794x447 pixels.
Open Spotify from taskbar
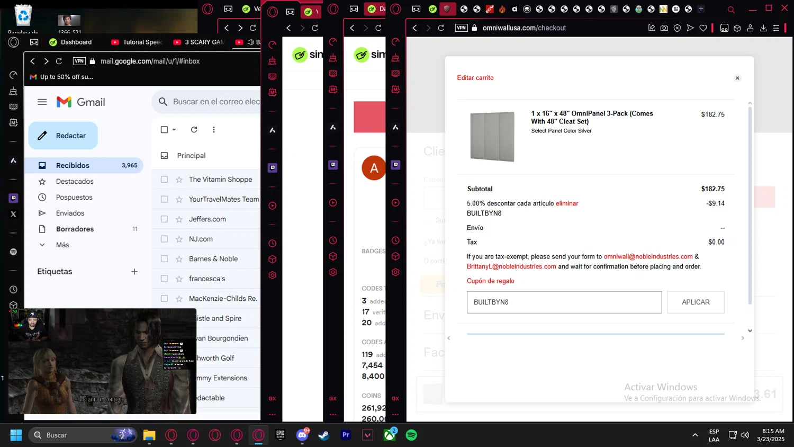[411, 435]
